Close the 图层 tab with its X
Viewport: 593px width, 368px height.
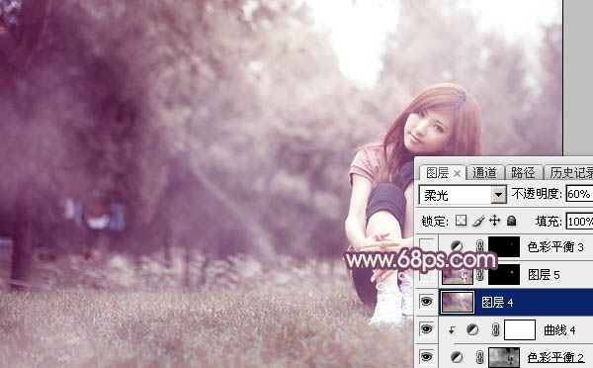(458, 174)
